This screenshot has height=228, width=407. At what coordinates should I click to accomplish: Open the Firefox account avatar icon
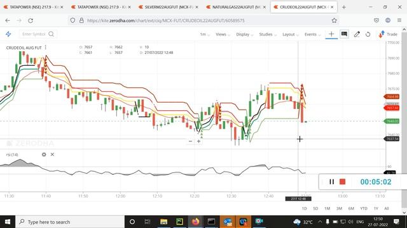click(388, 20)
